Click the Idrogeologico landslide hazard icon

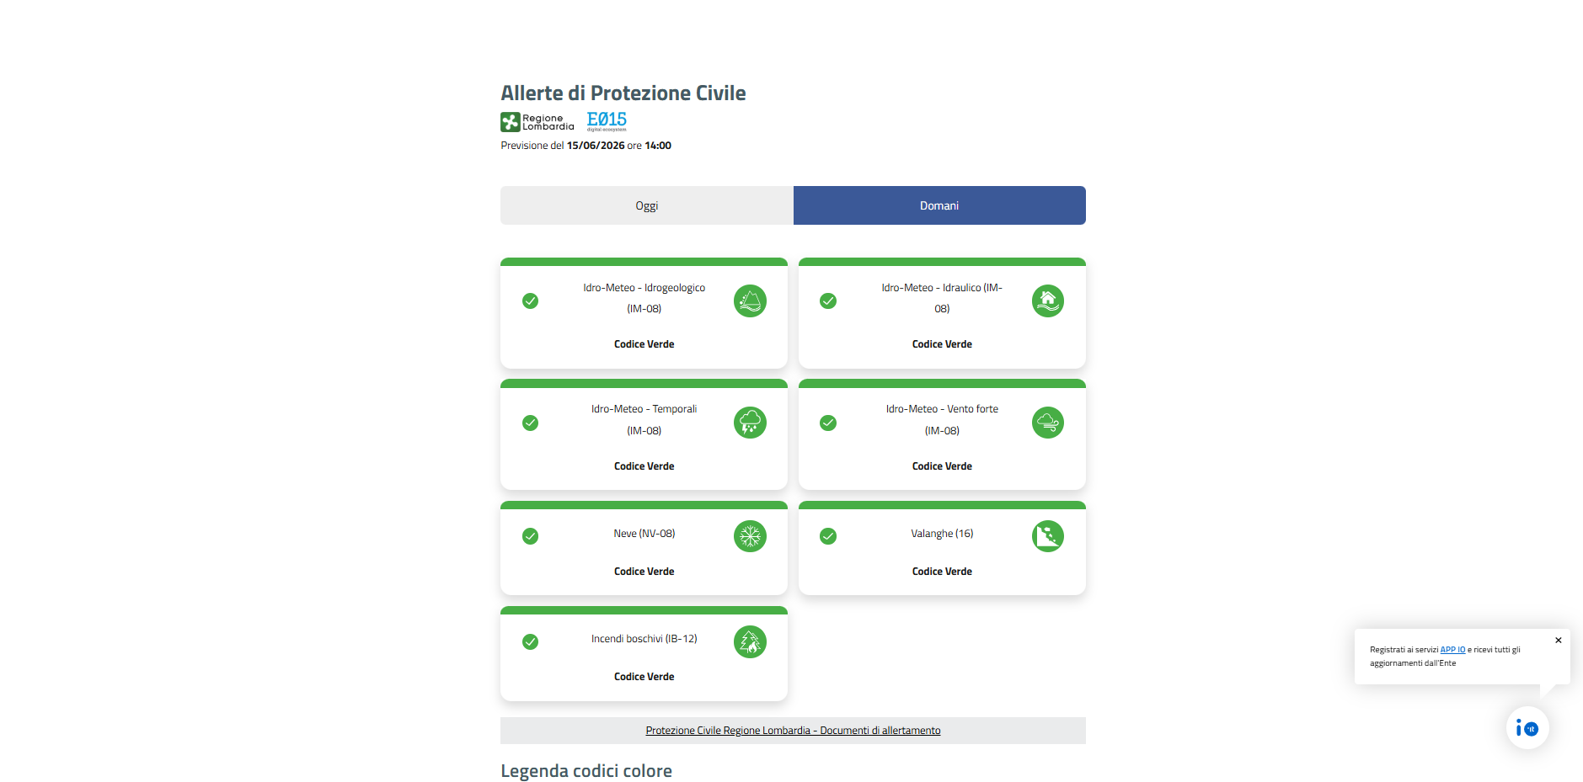click(x=750, y=301)
